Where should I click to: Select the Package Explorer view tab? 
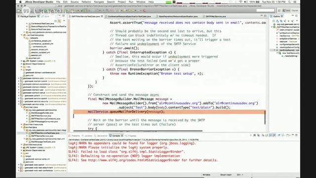(28, 16)
